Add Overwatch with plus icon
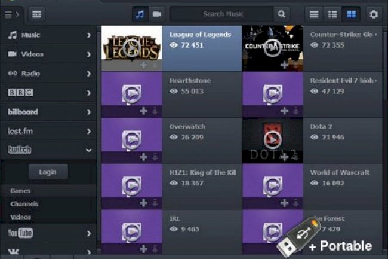 click(x=143, y=157)
